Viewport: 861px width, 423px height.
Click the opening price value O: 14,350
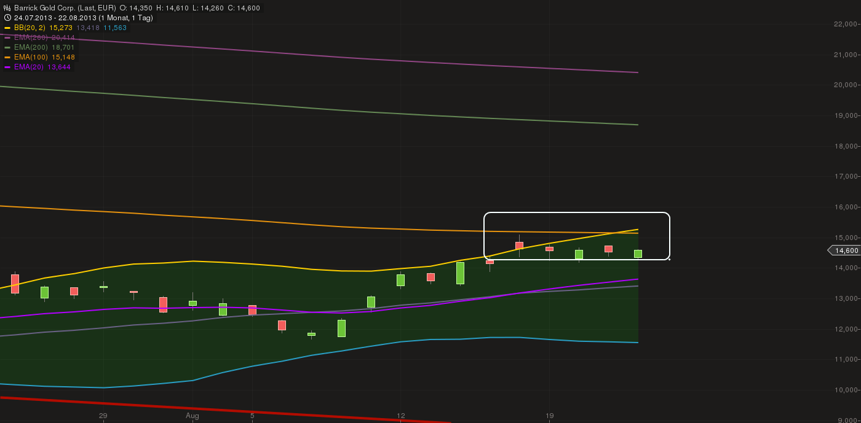(x=135, y=8)
